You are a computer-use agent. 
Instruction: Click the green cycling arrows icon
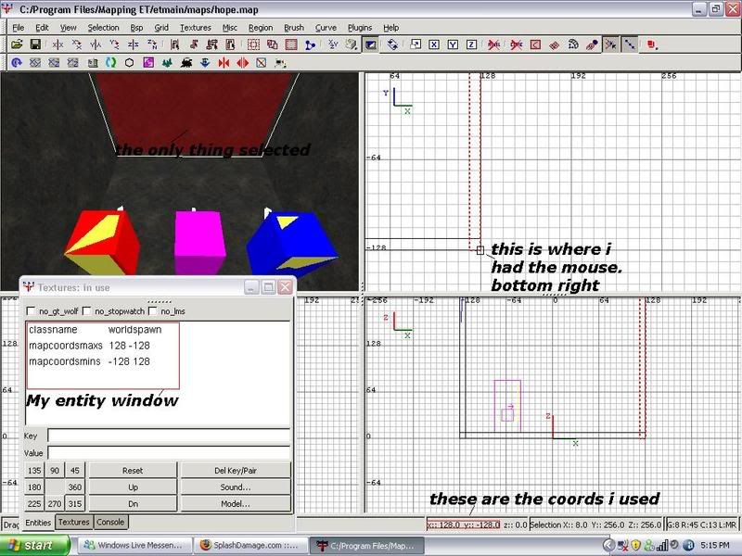point(111,63)
